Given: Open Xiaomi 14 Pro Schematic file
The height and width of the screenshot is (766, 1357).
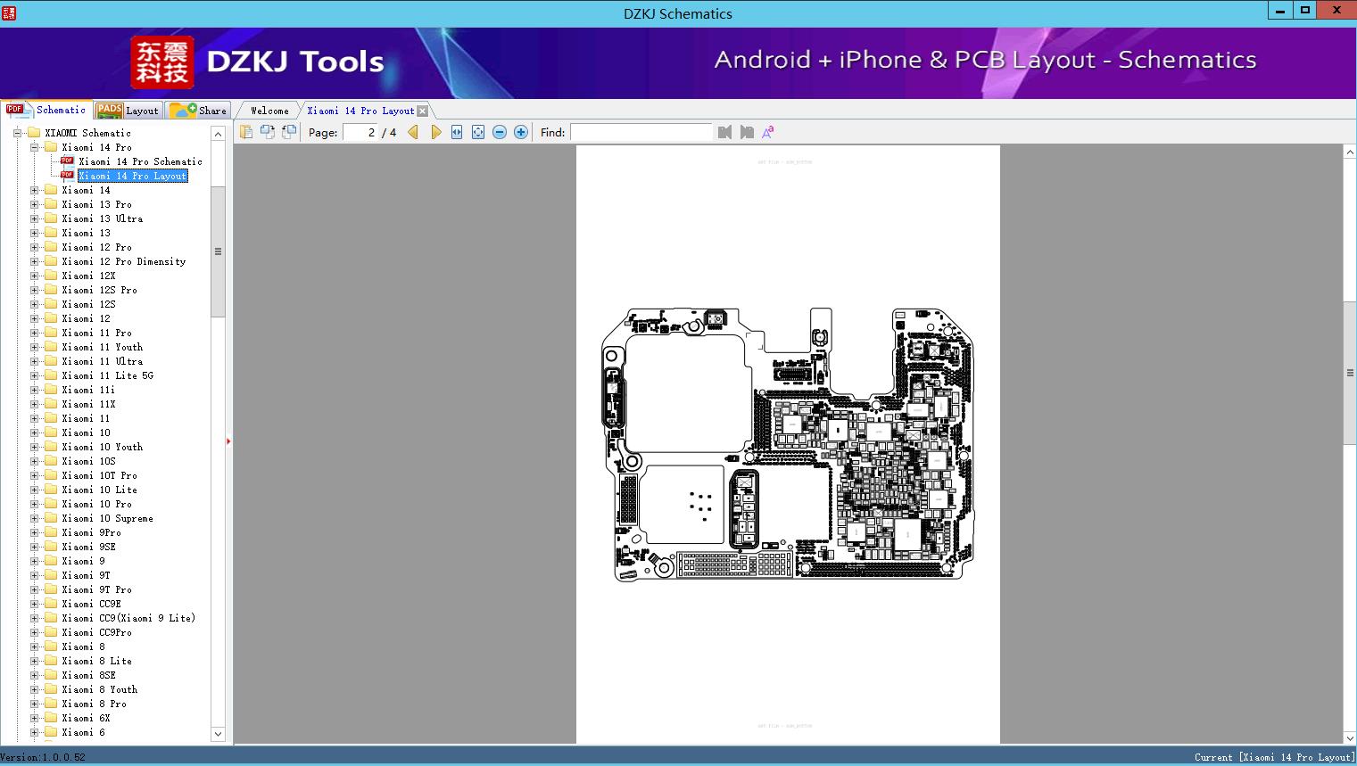Looking at the screenshot, I should coord(140,161).
